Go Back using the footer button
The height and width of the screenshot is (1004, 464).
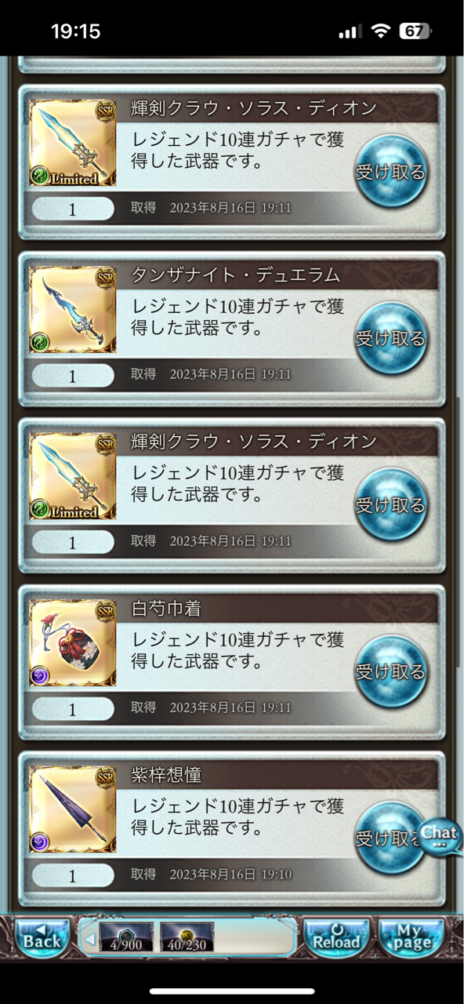point(42,937)
